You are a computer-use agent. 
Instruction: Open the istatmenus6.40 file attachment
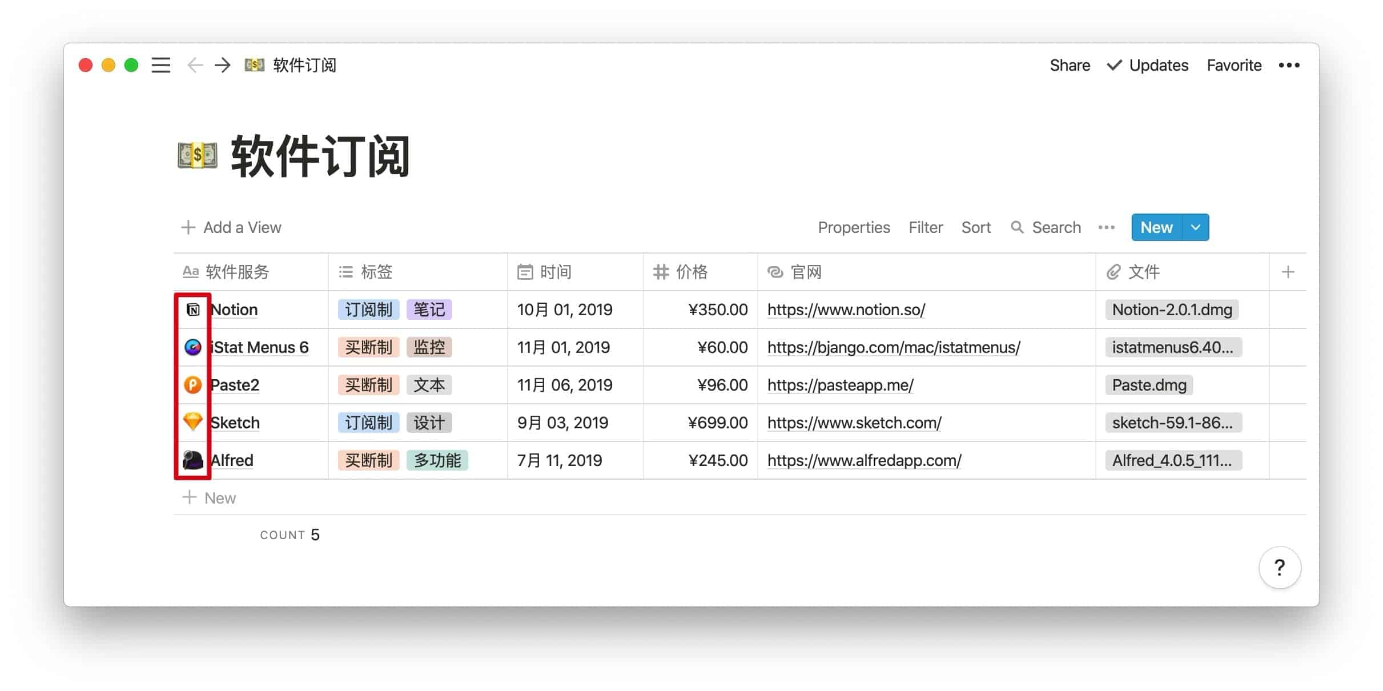(1173, 347)
